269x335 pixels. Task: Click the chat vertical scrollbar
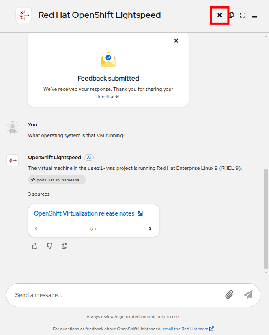(266, 219)
